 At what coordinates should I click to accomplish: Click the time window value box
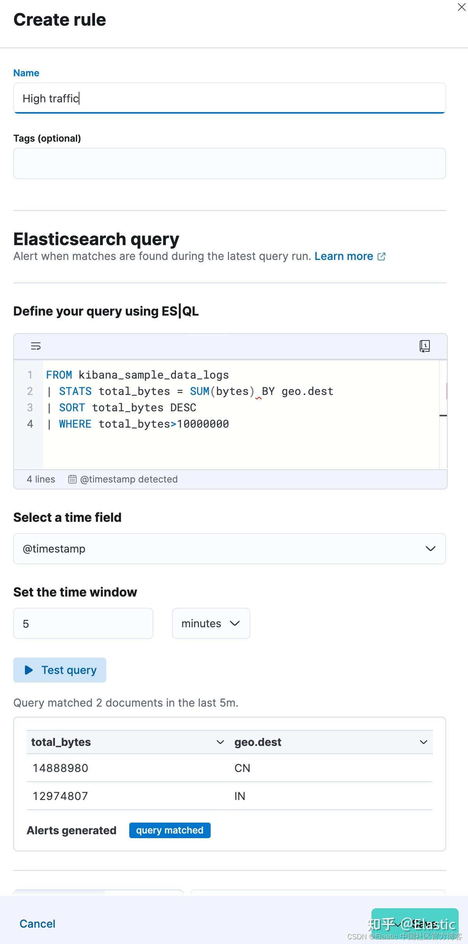coord(83,623)
